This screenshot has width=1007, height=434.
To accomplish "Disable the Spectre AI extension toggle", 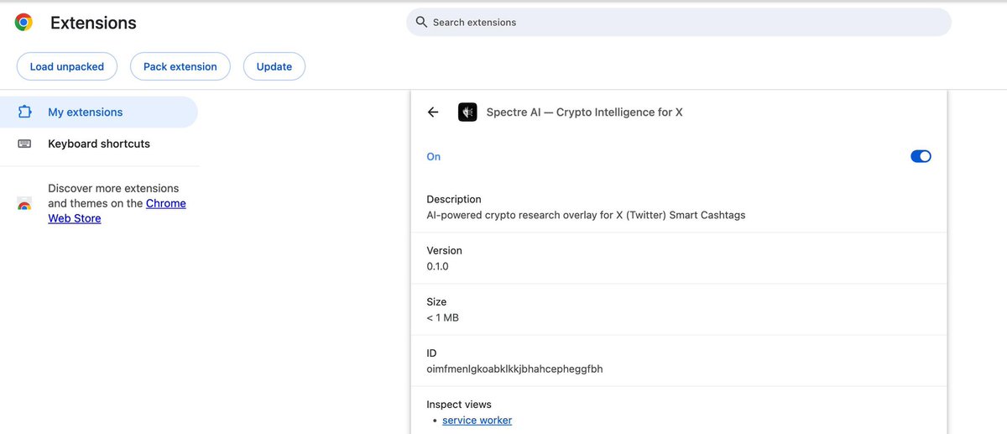I will click(x=921, y=156).
